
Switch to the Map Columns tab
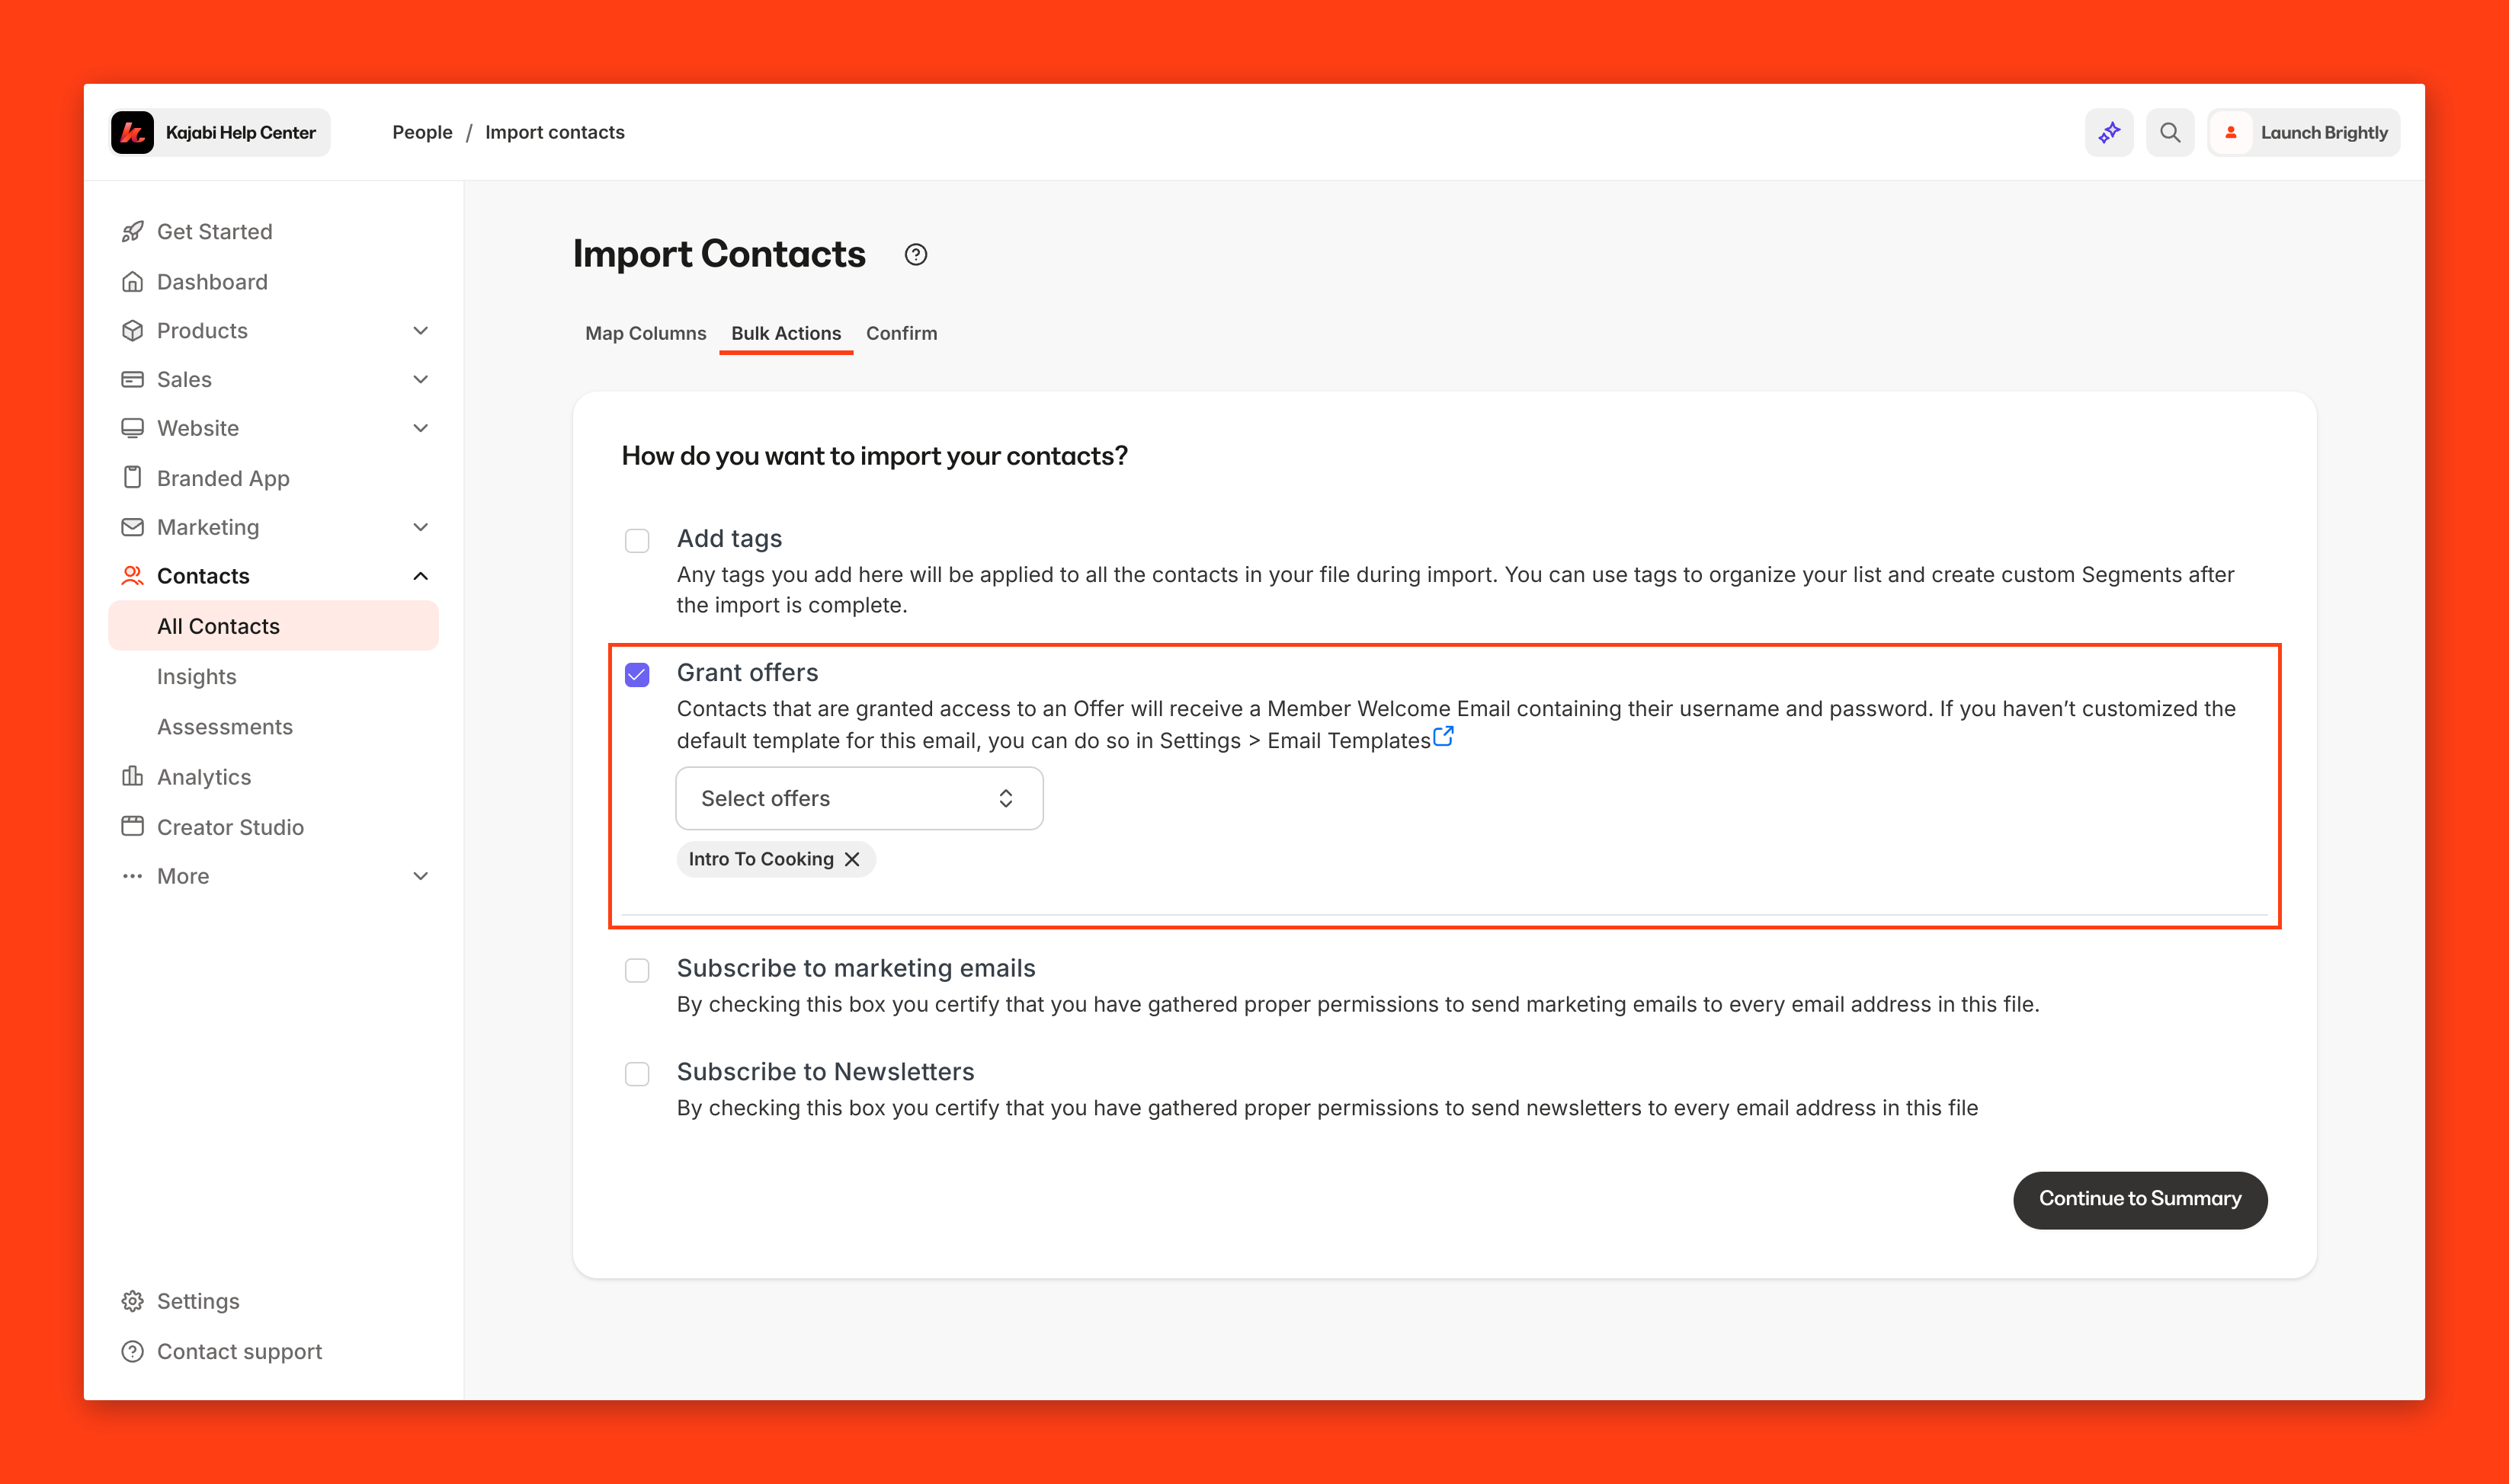tap(646, 333)
